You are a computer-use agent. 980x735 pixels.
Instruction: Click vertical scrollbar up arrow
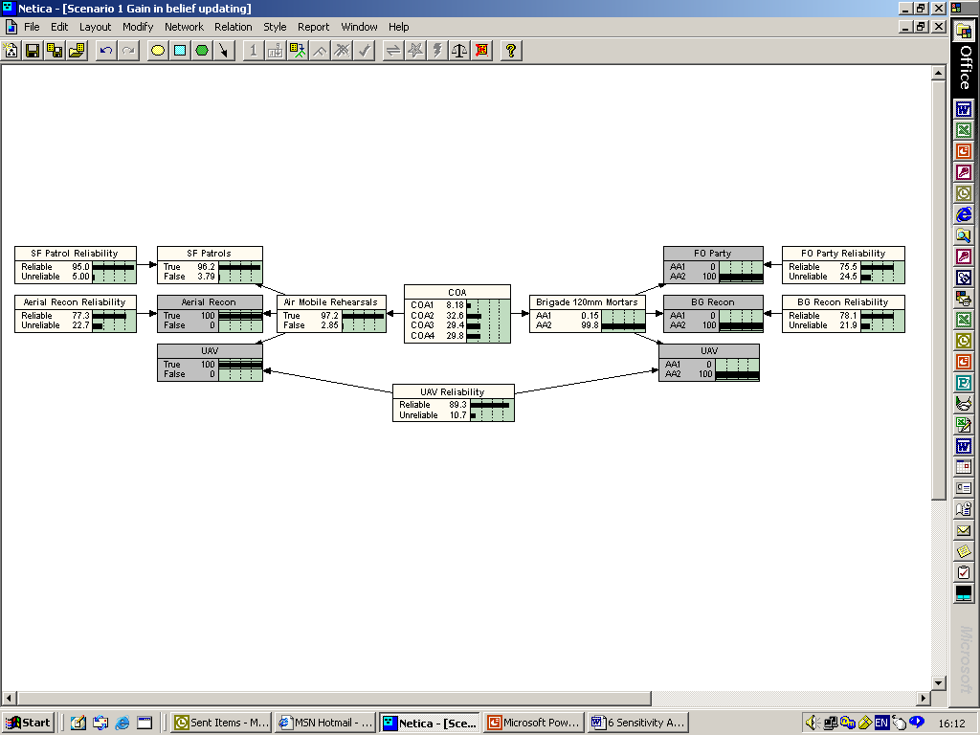click(938, 73)
